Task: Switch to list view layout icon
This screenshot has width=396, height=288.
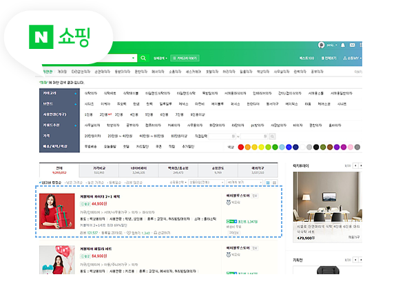Action: pos(268,183)
